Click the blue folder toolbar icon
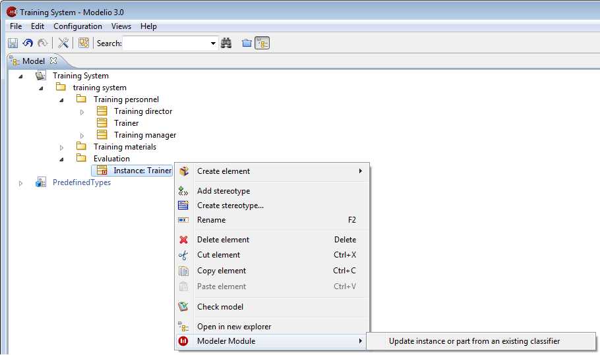600x355 pixels. click(247, 43)
